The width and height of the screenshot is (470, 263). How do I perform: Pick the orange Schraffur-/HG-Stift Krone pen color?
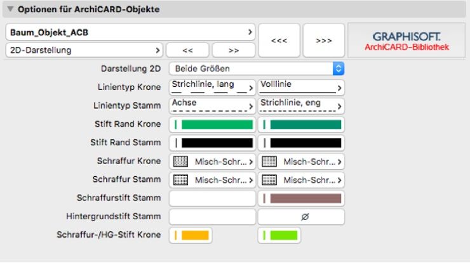pyautogui.click(x=191, y=236)
